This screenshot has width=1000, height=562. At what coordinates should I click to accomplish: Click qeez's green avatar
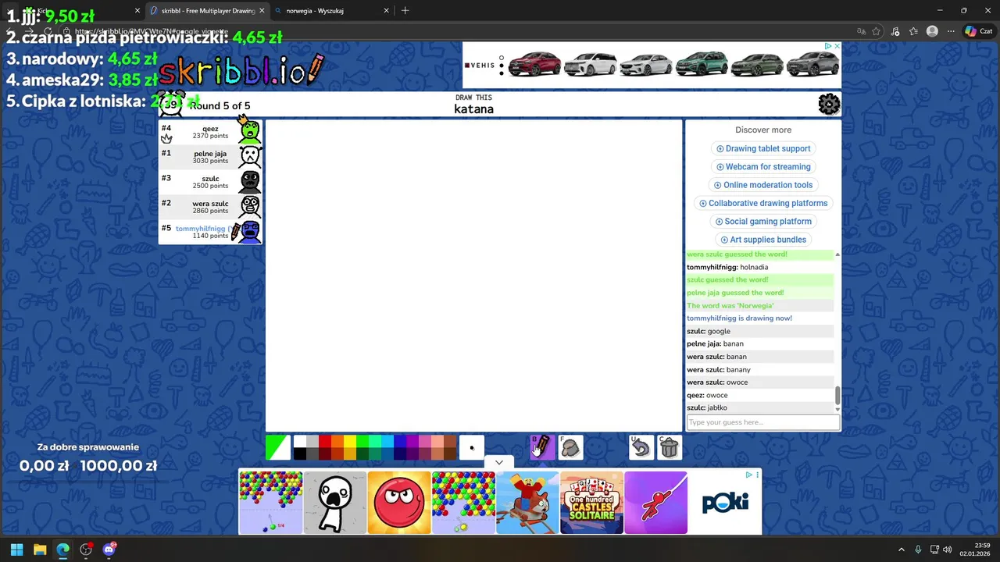250,131
